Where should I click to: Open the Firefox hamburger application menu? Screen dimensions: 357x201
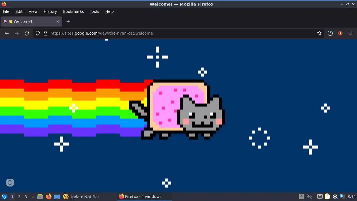coord(350,33)
